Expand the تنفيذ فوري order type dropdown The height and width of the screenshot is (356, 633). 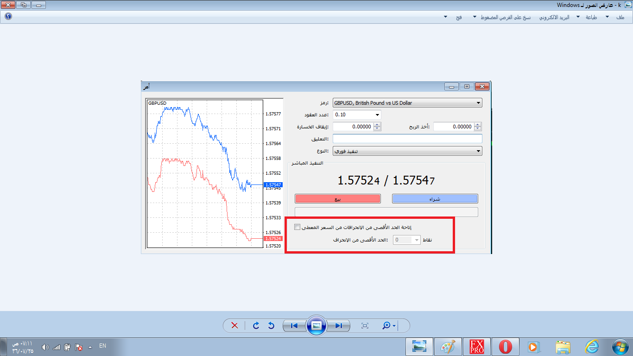(478, 151)
